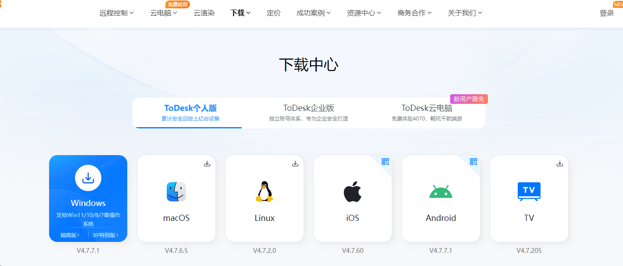Click the iOS Apple logo icon
The image size is (623, 266).
(352, 192)
